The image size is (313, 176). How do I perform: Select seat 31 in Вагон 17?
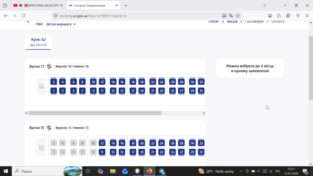pyautogui.click(x=201, y=91)
